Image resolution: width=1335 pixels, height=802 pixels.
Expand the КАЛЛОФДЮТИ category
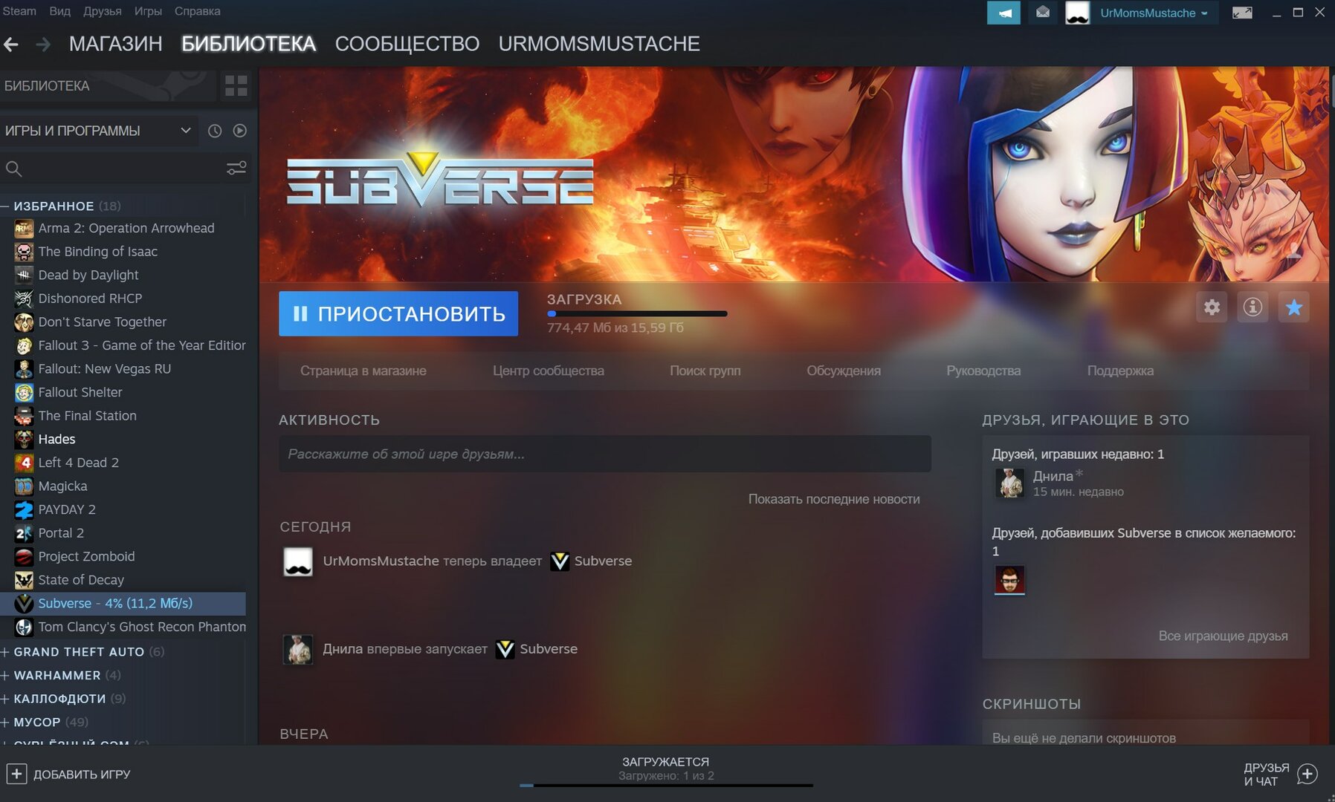[x=5, y=699]
